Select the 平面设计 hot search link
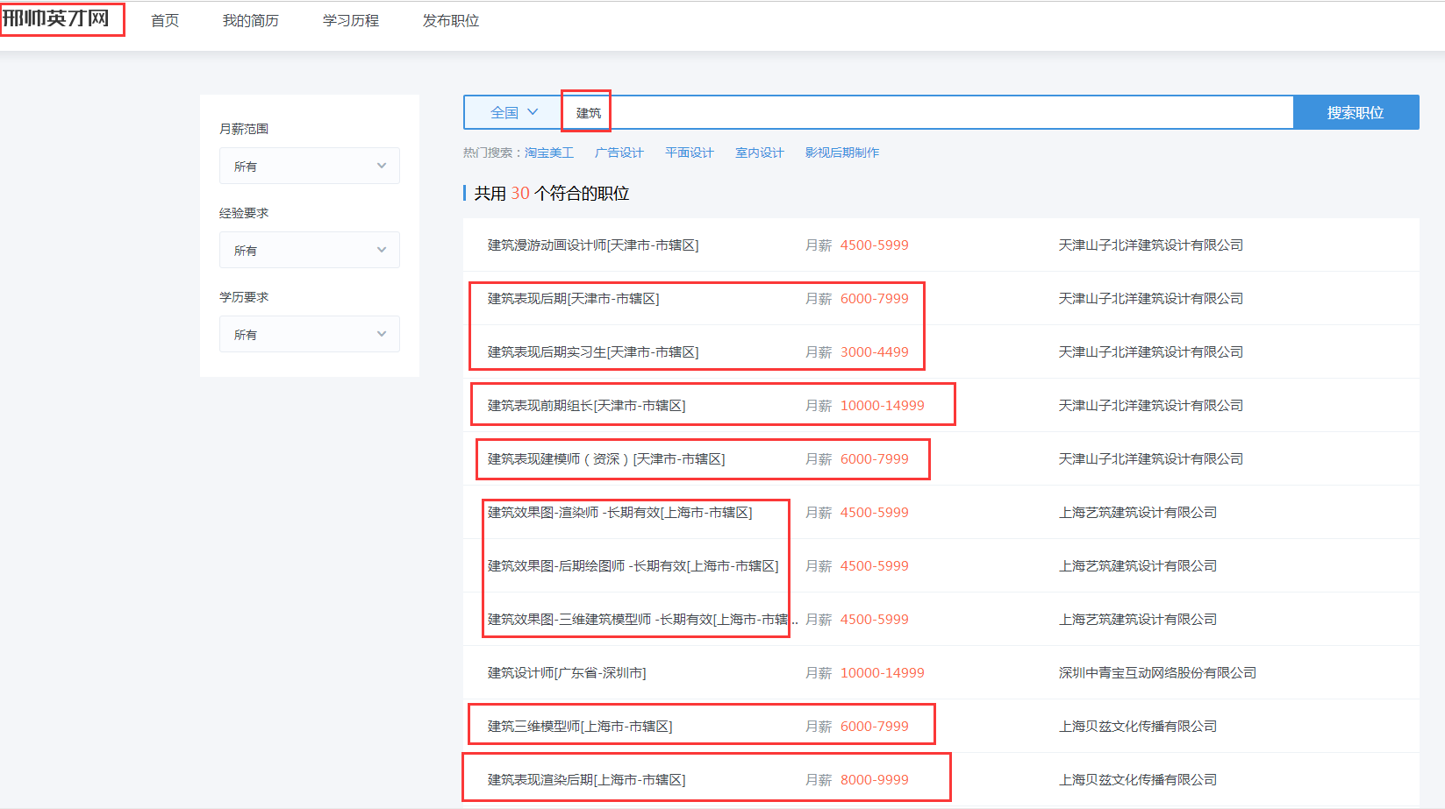Viewport: 1445px width, 809px height. 689,153
